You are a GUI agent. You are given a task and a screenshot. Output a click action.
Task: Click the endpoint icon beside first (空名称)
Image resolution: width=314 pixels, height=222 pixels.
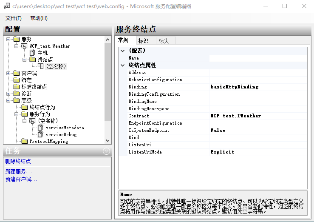[x=40, y=66]
